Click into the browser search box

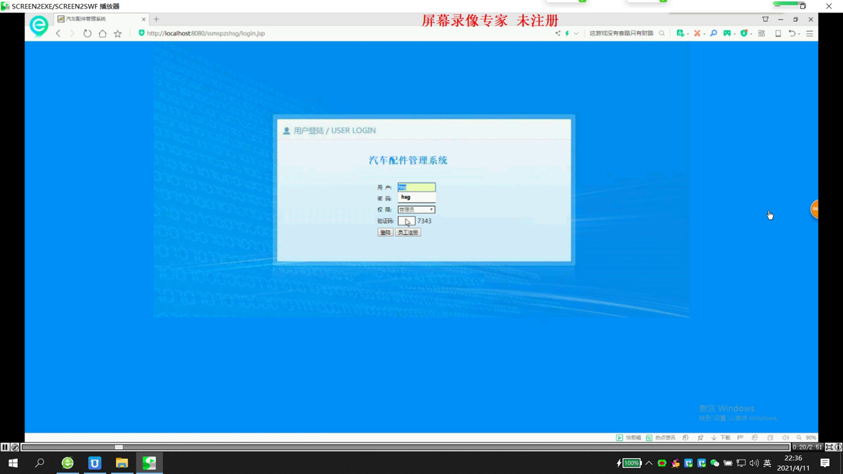621,33
